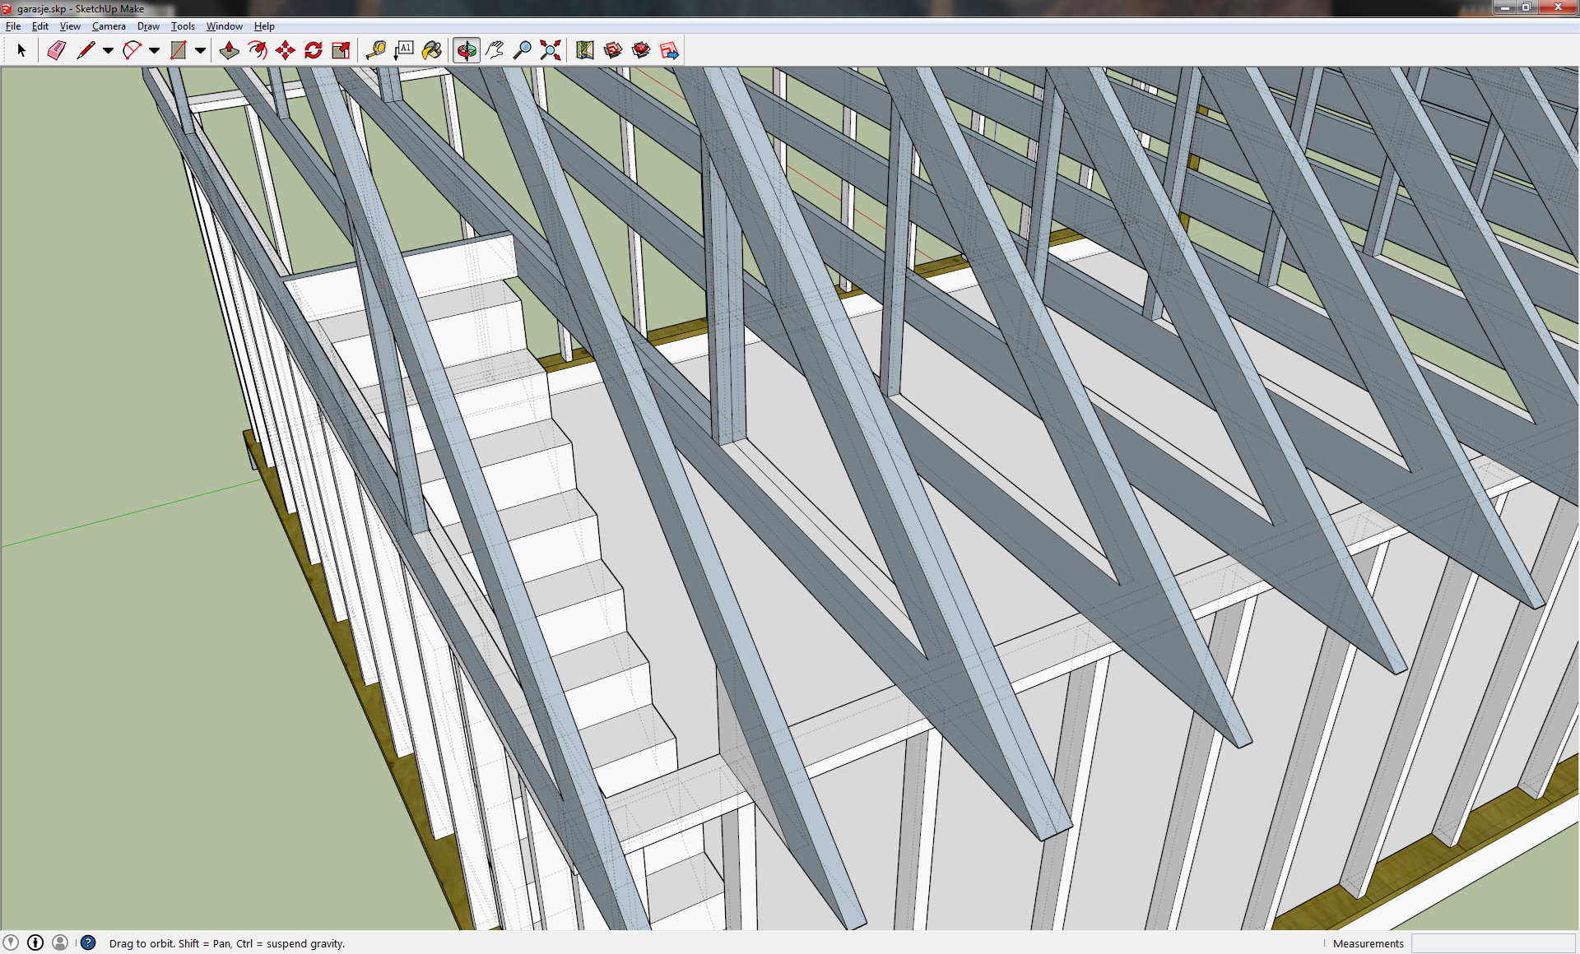
Task: Open the Pencil line tool dropdown arrow
Action: (108, 51)
